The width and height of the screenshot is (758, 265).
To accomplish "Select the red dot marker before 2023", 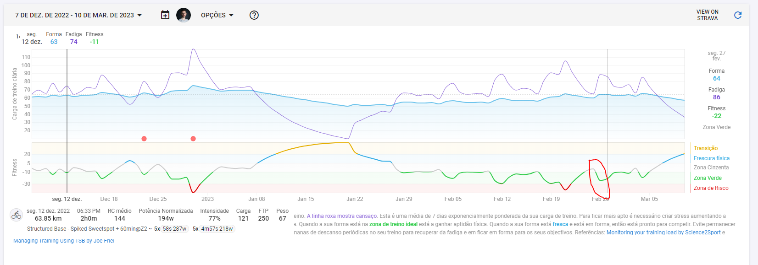I will (x=193, y=139).
